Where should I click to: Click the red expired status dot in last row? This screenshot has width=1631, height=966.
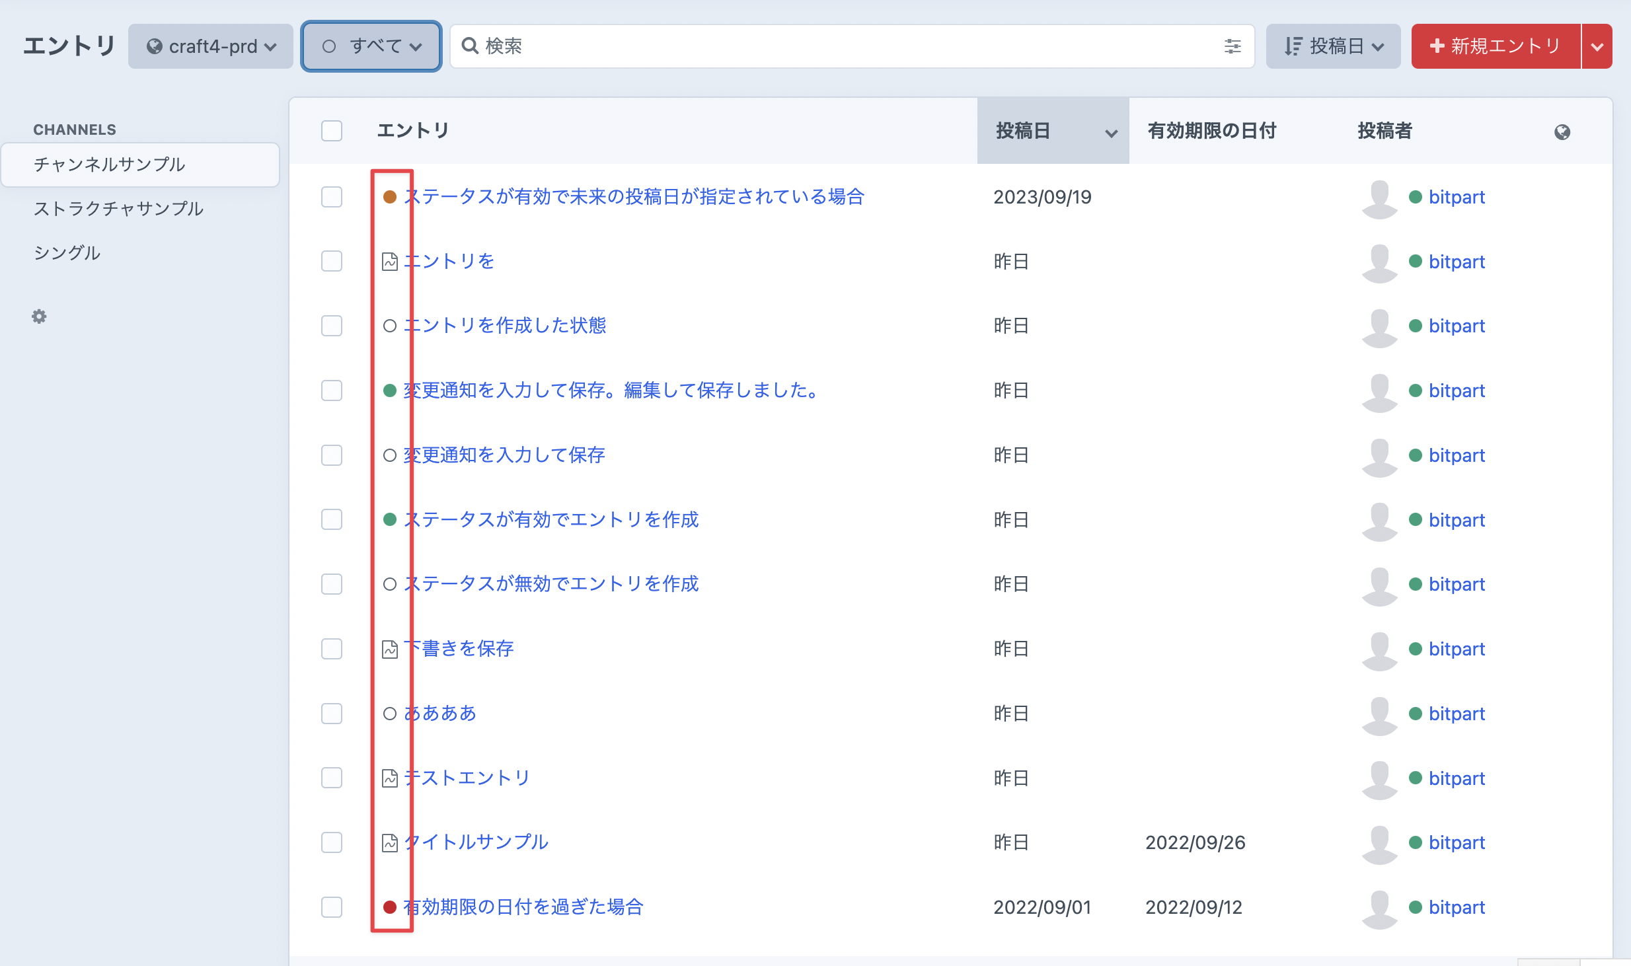coord(390,907)
